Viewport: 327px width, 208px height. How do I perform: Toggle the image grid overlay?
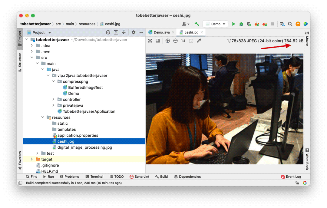tap(158, 41)
